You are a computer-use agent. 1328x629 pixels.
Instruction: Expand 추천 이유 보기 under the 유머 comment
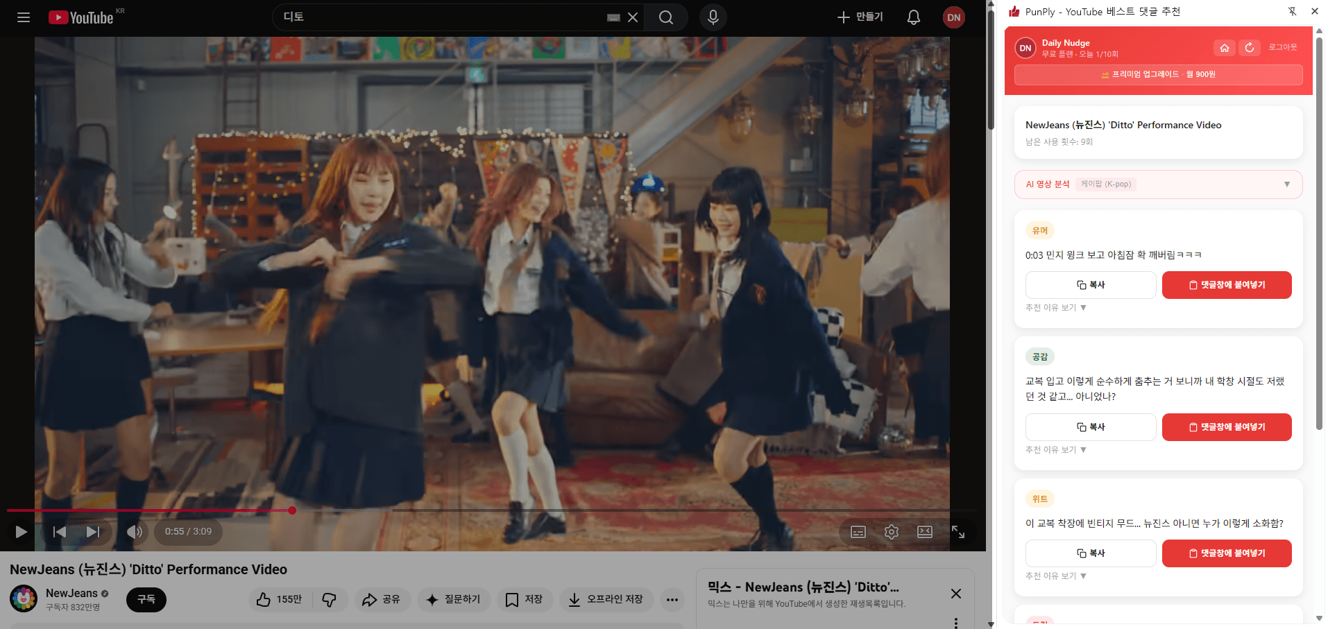1055,308
